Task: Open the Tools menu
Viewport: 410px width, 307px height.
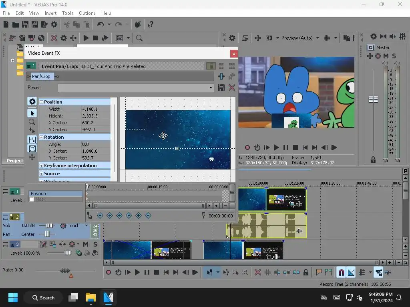Action: pos(67,13)
